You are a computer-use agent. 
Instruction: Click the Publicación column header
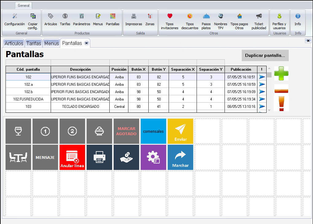click(x=241, y=69)
